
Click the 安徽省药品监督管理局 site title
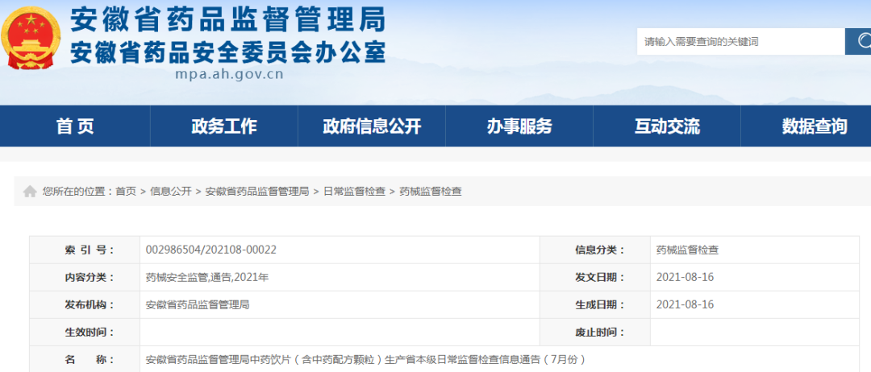pos(227,20)
